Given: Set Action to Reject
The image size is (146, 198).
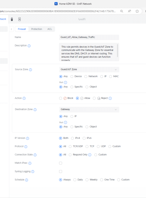Looking at the screenshot, I should [x=94, y=98].
